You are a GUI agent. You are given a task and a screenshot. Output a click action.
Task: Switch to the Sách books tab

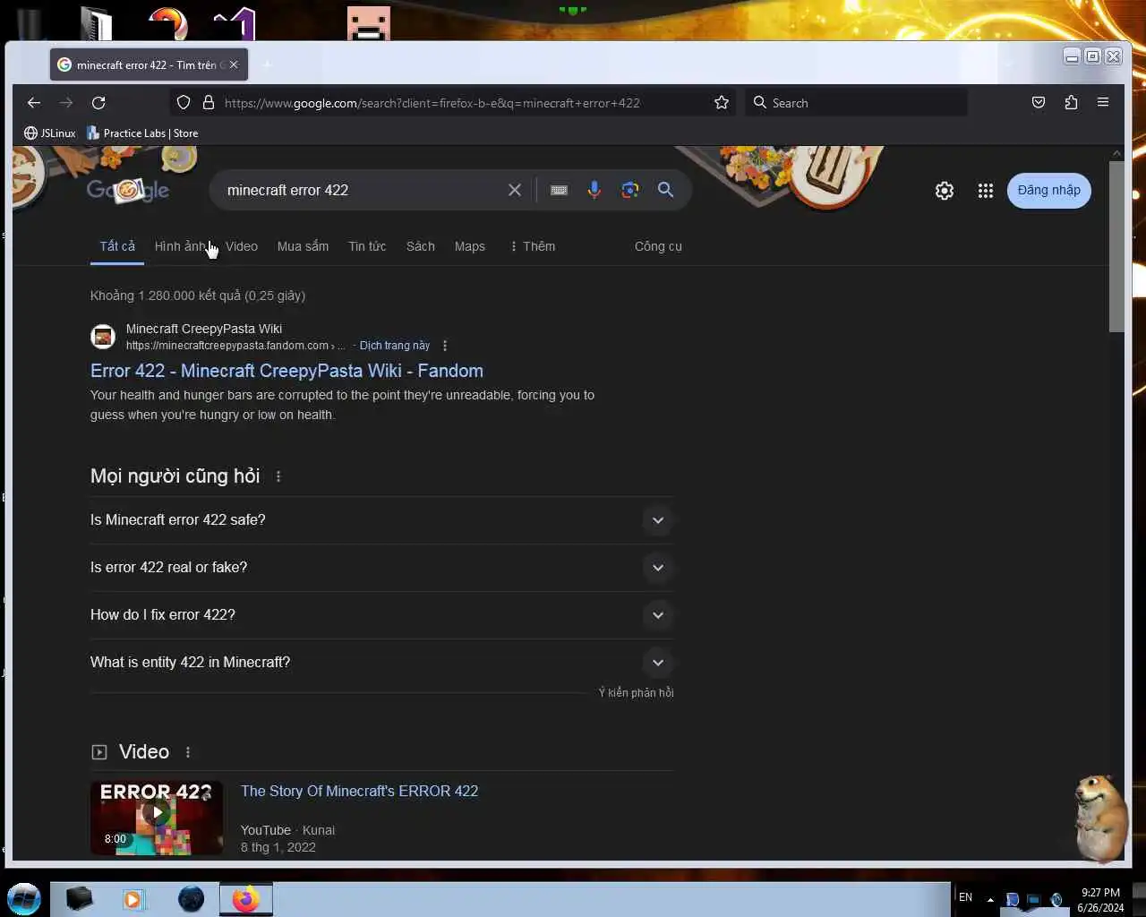pos(421,246)
